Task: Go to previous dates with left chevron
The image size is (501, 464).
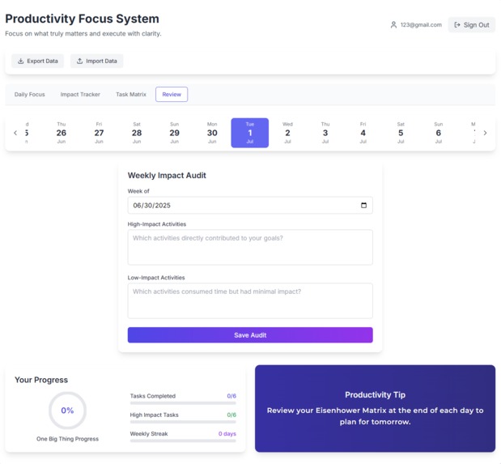Action: (15, 133)
